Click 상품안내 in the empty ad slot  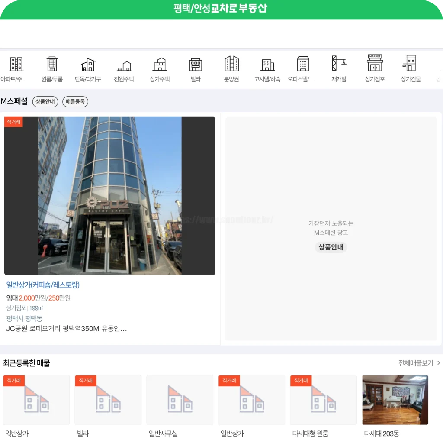(331, 247)
